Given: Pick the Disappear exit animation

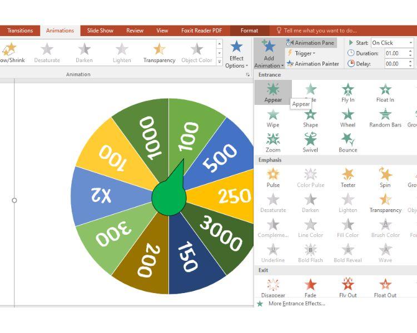Looking at the screenshot, I should coord(273,288).
